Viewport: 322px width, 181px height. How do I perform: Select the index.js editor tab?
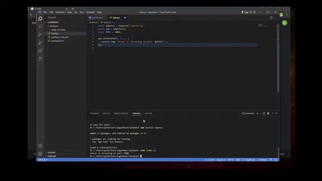click(116, 18)
